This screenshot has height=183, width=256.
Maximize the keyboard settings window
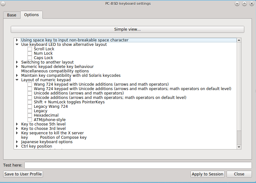[x=244, y=3]
